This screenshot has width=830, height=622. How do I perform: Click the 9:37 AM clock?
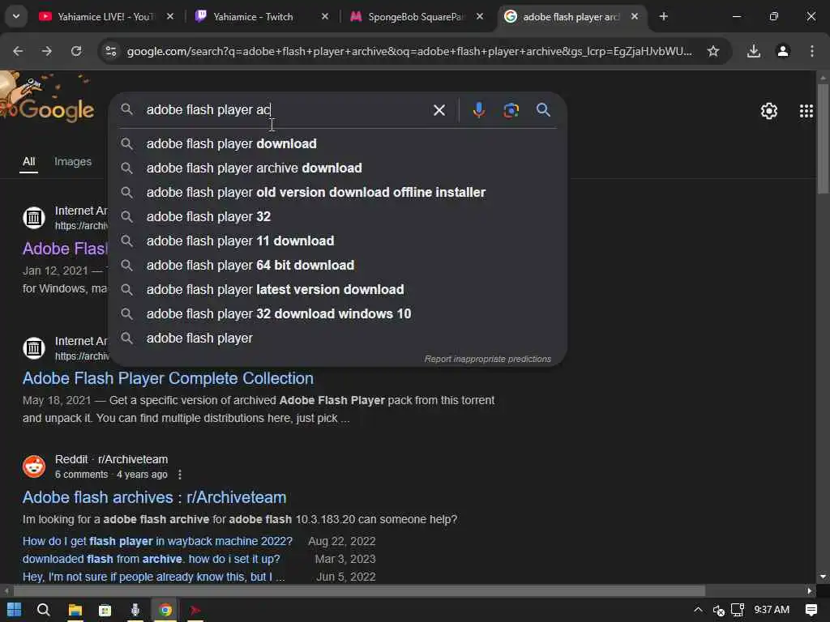tap(772, 610)
